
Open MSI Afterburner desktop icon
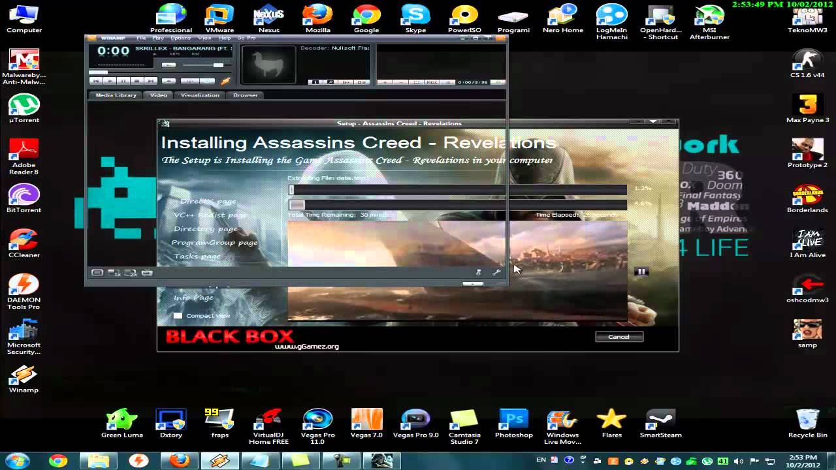709,22
